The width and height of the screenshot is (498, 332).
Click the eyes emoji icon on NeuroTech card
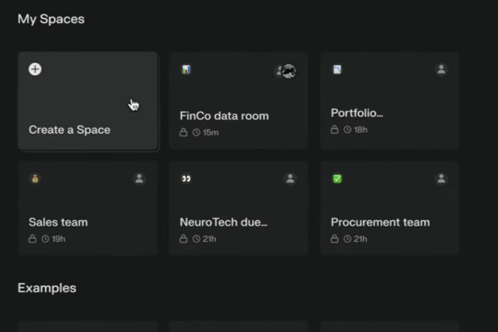pyautogui.click(x=186, y=178)
